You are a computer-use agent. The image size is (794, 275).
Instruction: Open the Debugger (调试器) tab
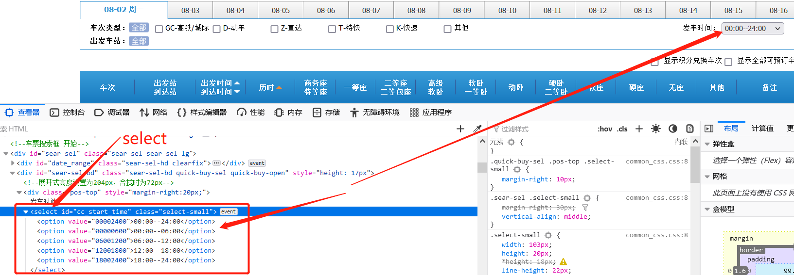point(112,113)
